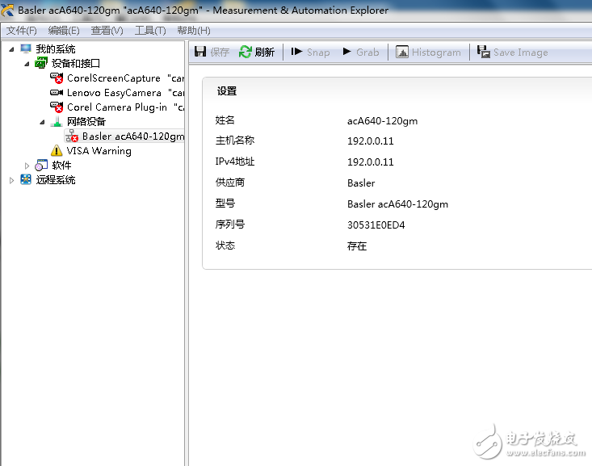Expand the 远程系统 tree node
This screenshot has height=466, width=592.
coord(11,180)
